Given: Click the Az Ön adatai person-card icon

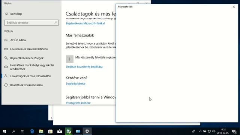Looking at the screenshot, I should 6,40.
